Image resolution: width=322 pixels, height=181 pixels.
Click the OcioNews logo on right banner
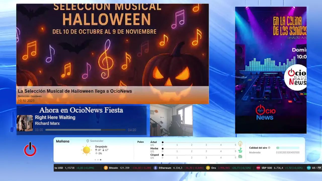(266, 112)
